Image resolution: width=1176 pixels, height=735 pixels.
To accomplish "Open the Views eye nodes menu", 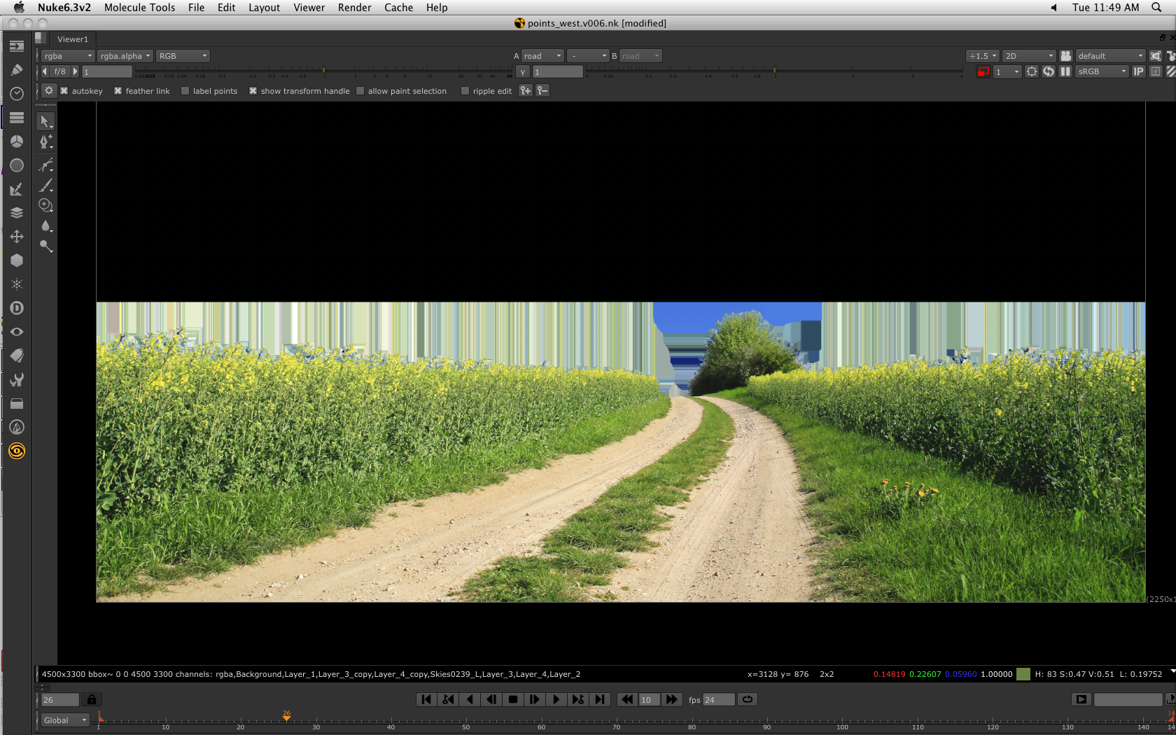I will 17,332.
